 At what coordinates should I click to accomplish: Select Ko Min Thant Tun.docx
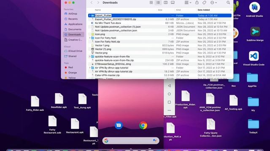pyautogui.click(x=160, y=23)
